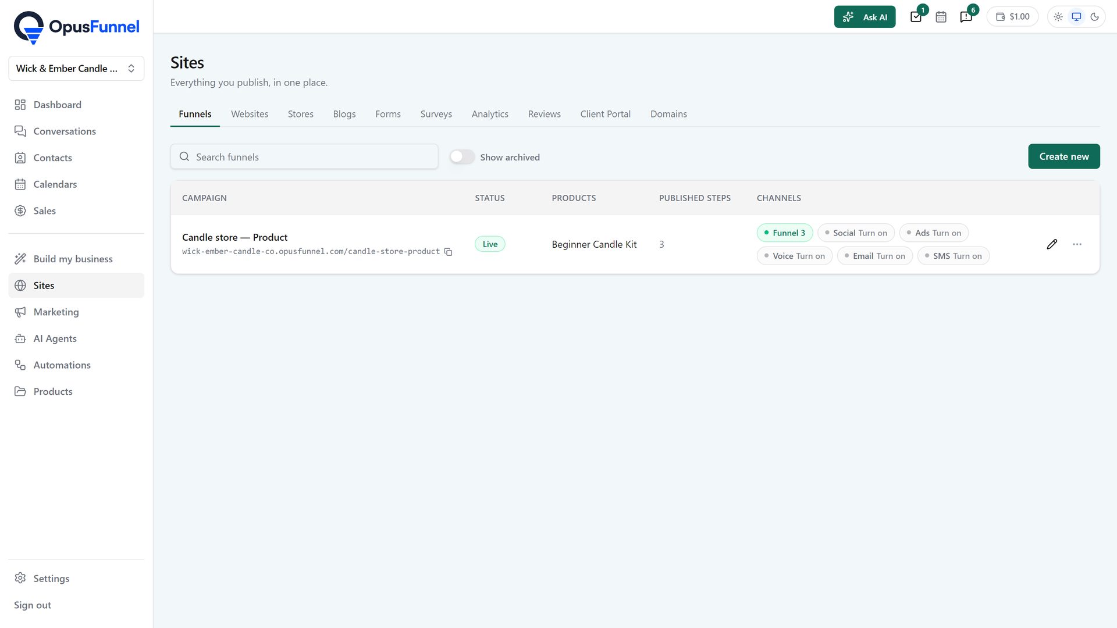Open Calendars in the sidebar
The image size is (1117, 628).
[76, 184]
